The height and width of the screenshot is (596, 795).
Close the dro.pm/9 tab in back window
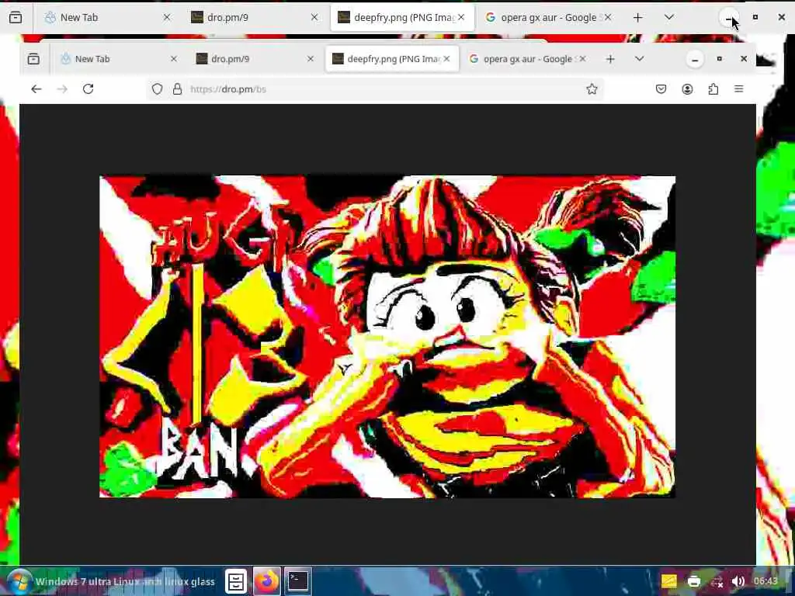pos(314,17)
